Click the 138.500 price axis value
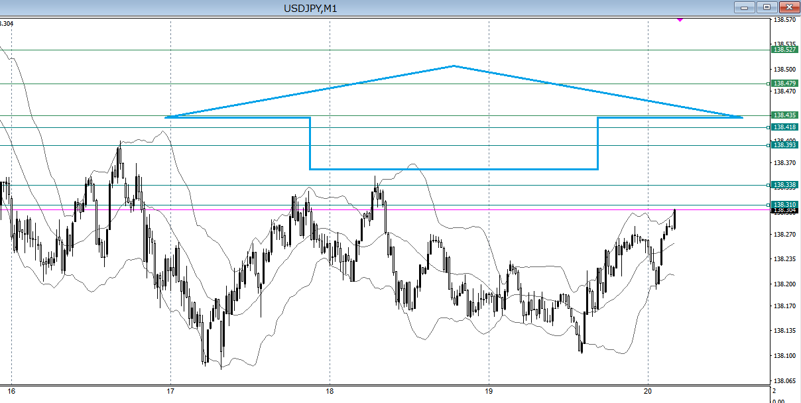The width and height of the screenshot is (801, 403). click(x=785, y=70)
